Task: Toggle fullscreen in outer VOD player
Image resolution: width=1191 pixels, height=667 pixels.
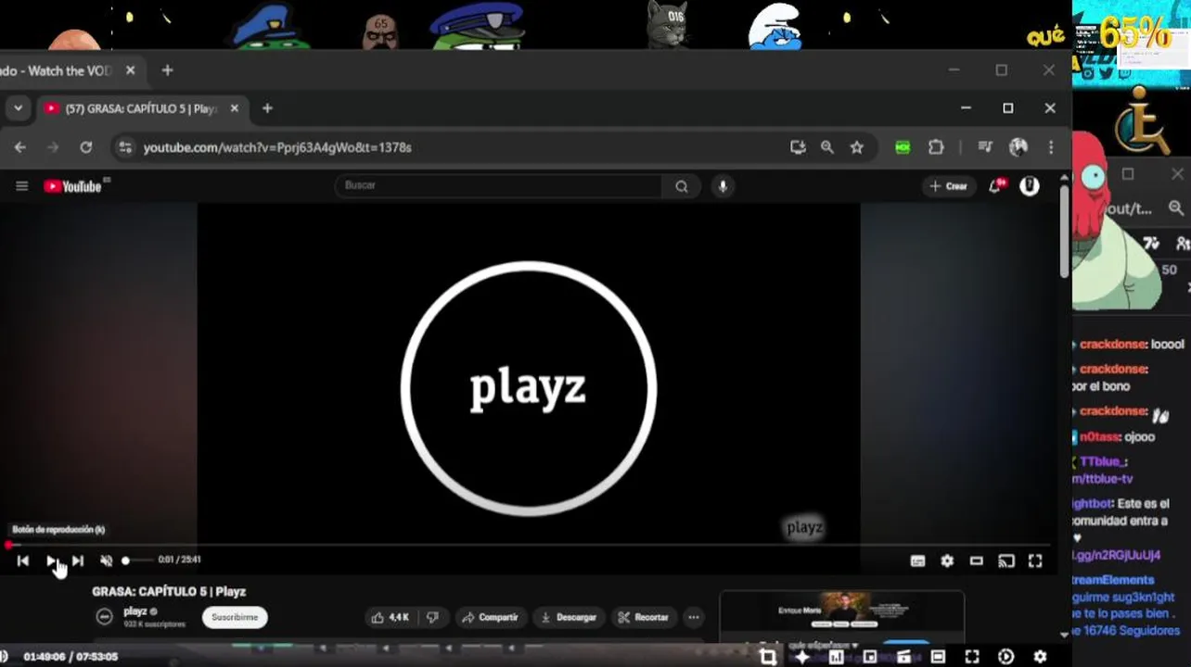Action: point(972,657)
